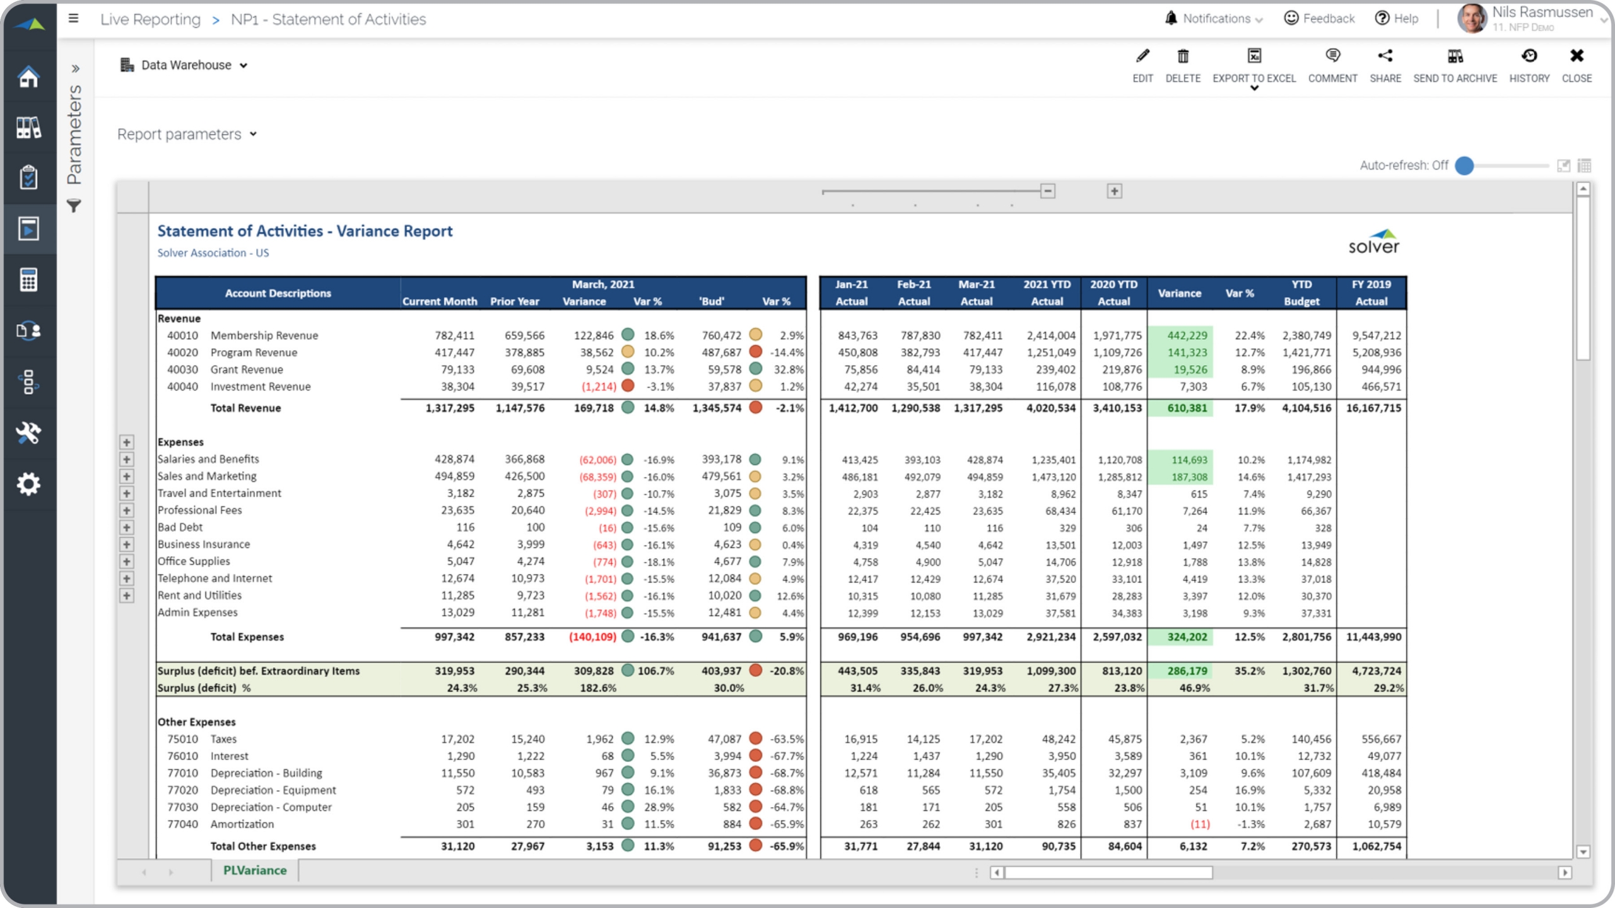The width and height of the screenshot is (1615, 908).
Task: Click the Share icon
Action: pyautogui.click(x=1385, y=57)
